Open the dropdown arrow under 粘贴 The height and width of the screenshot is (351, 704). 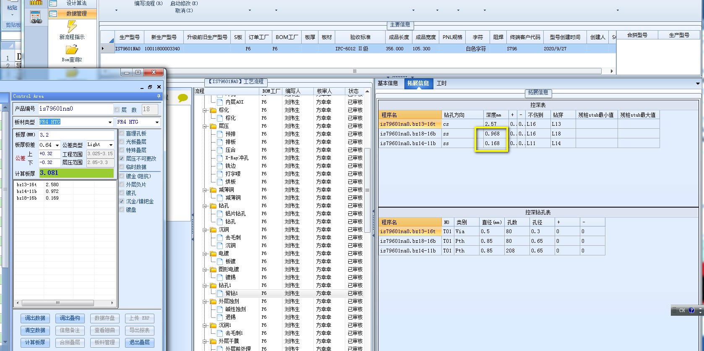[12, 15]
